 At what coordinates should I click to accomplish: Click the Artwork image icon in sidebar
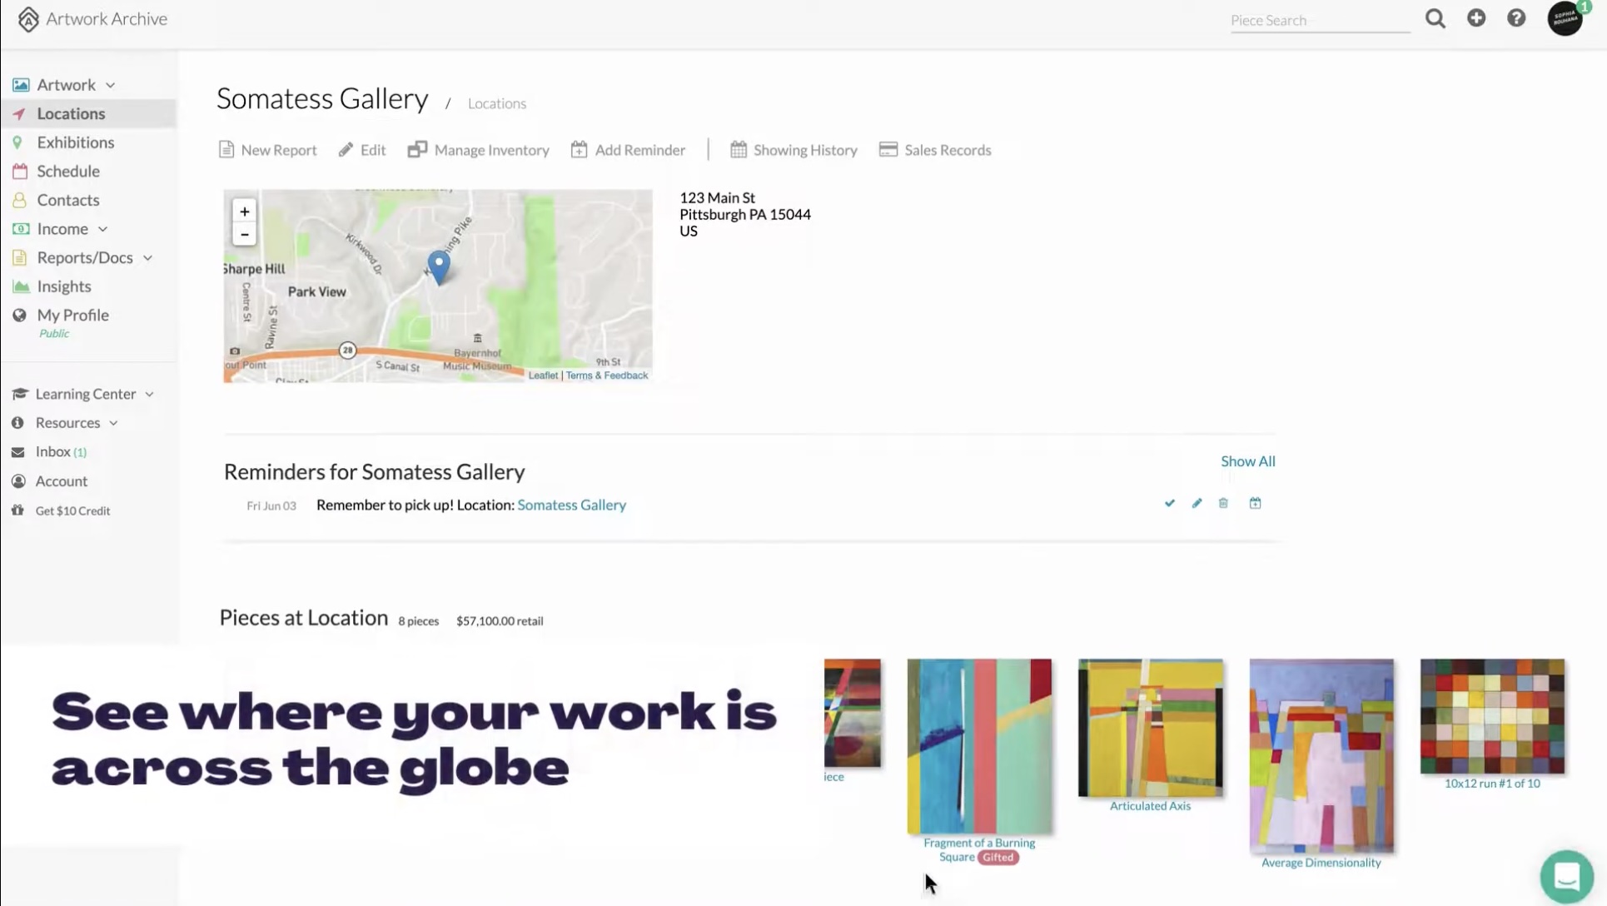[x=21, y=85]
